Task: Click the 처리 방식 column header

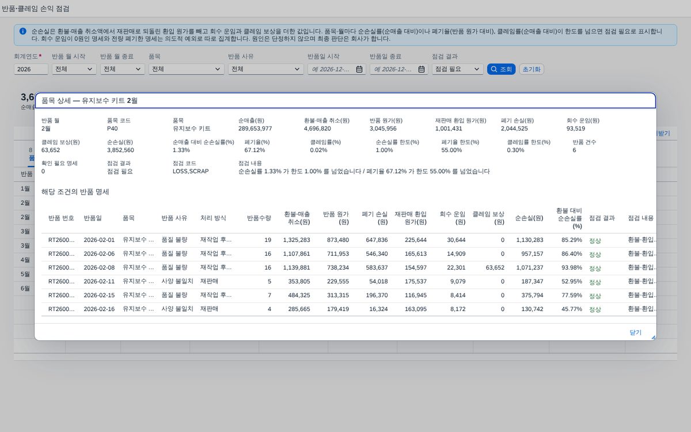Action: coord(213,218)
